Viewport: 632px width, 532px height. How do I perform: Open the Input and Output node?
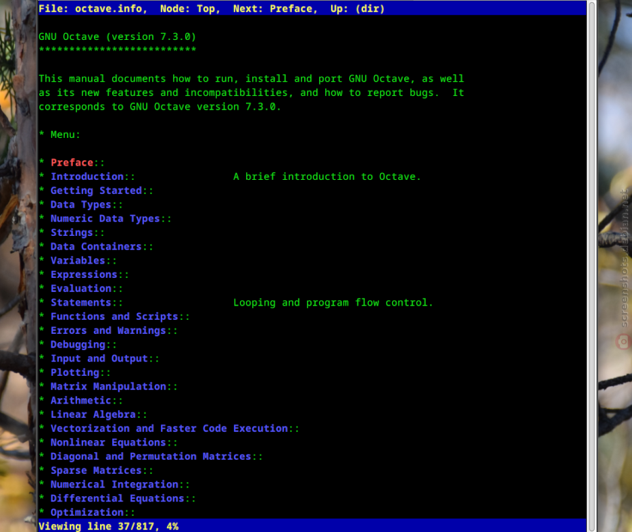pos(99,359)
